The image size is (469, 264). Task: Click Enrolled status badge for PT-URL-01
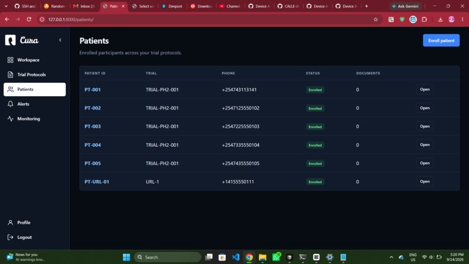(315, 182)
